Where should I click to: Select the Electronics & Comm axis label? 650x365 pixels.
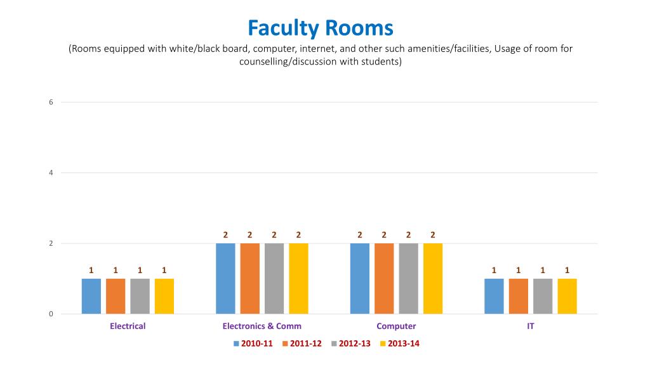pos(262,326)
